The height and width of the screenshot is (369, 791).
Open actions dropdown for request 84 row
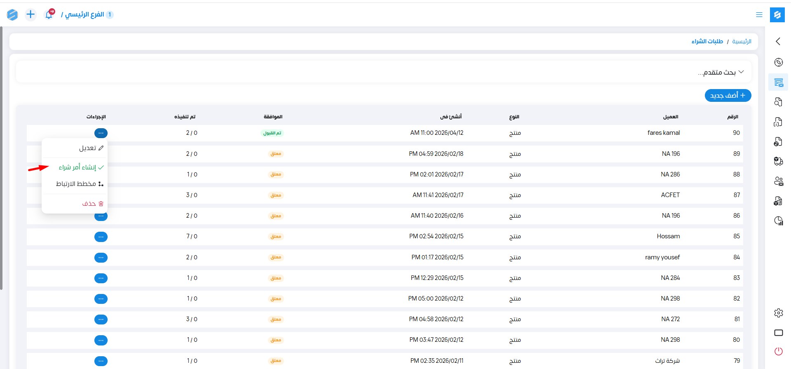(x=101, y=258)
